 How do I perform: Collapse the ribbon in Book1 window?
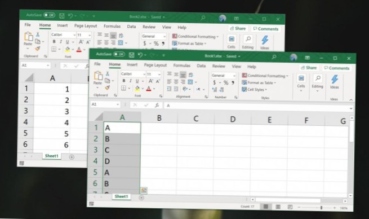(x=351, y=100)
